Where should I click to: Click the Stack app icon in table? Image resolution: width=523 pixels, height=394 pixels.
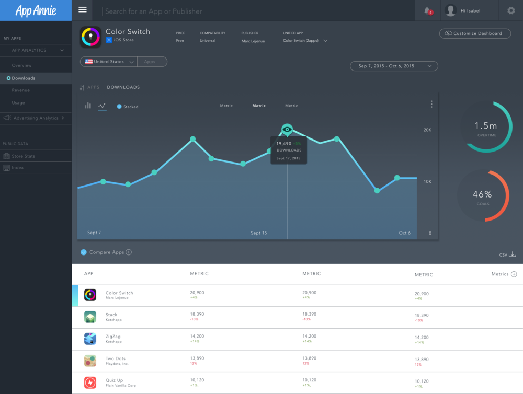pos(90,317)
